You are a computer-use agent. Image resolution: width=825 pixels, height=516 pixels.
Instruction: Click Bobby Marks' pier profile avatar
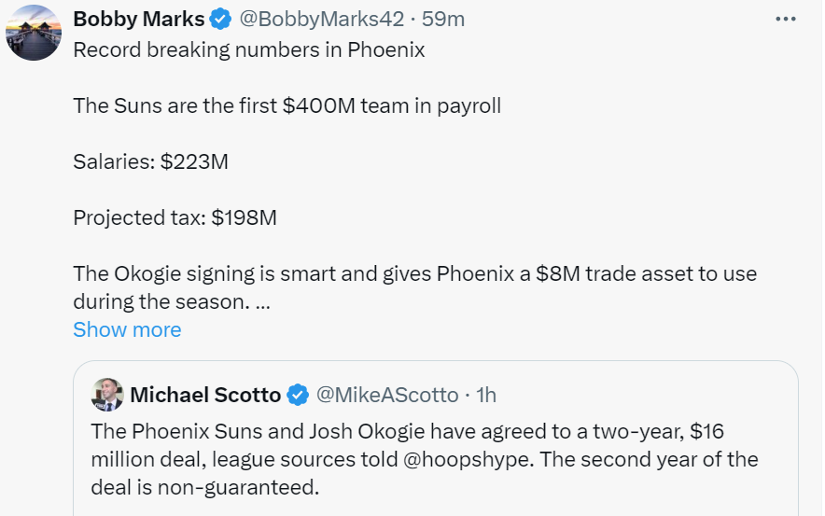click(x=34, y=34)
